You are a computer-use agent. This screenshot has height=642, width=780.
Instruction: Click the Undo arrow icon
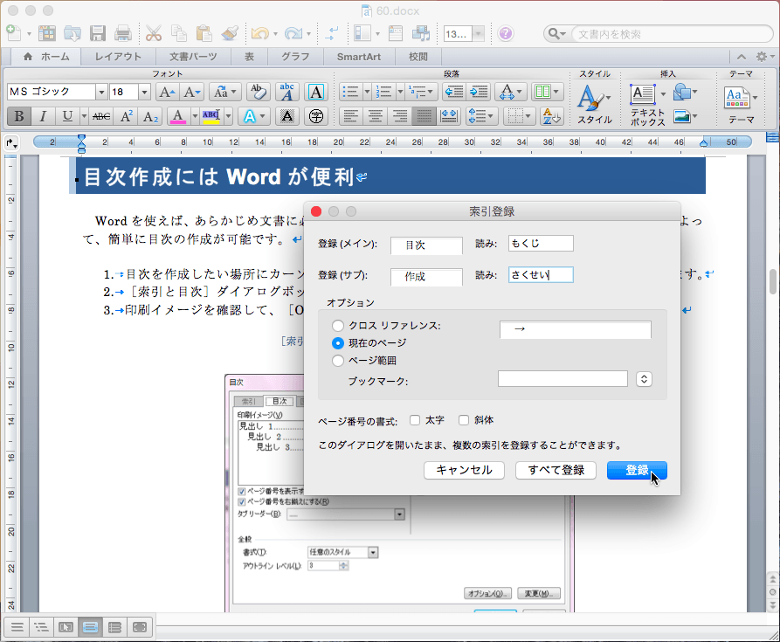click(x=259, y=33)
